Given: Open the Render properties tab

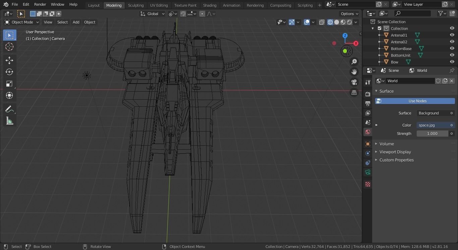Looking at the screenshot, I should point(368,94).
